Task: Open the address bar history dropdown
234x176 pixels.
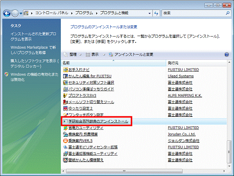Action: coord(149,13)
